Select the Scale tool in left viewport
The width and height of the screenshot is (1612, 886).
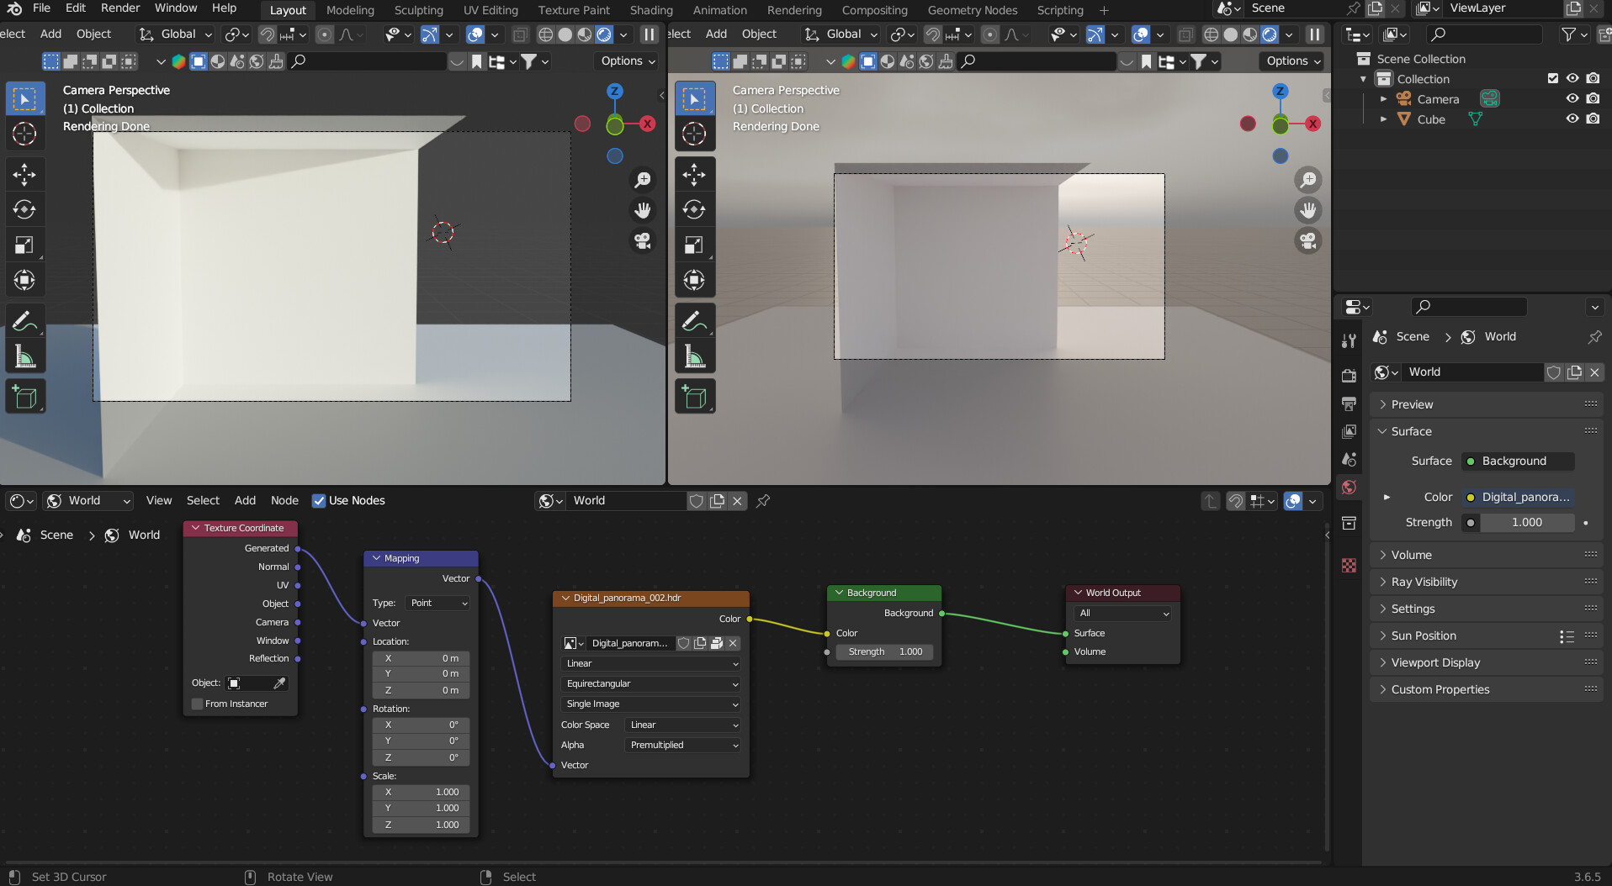[x=24, y=245]
